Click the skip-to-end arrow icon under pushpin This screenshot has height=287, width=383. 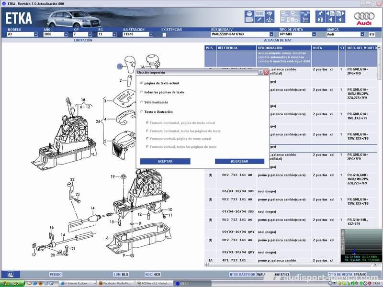320,20
